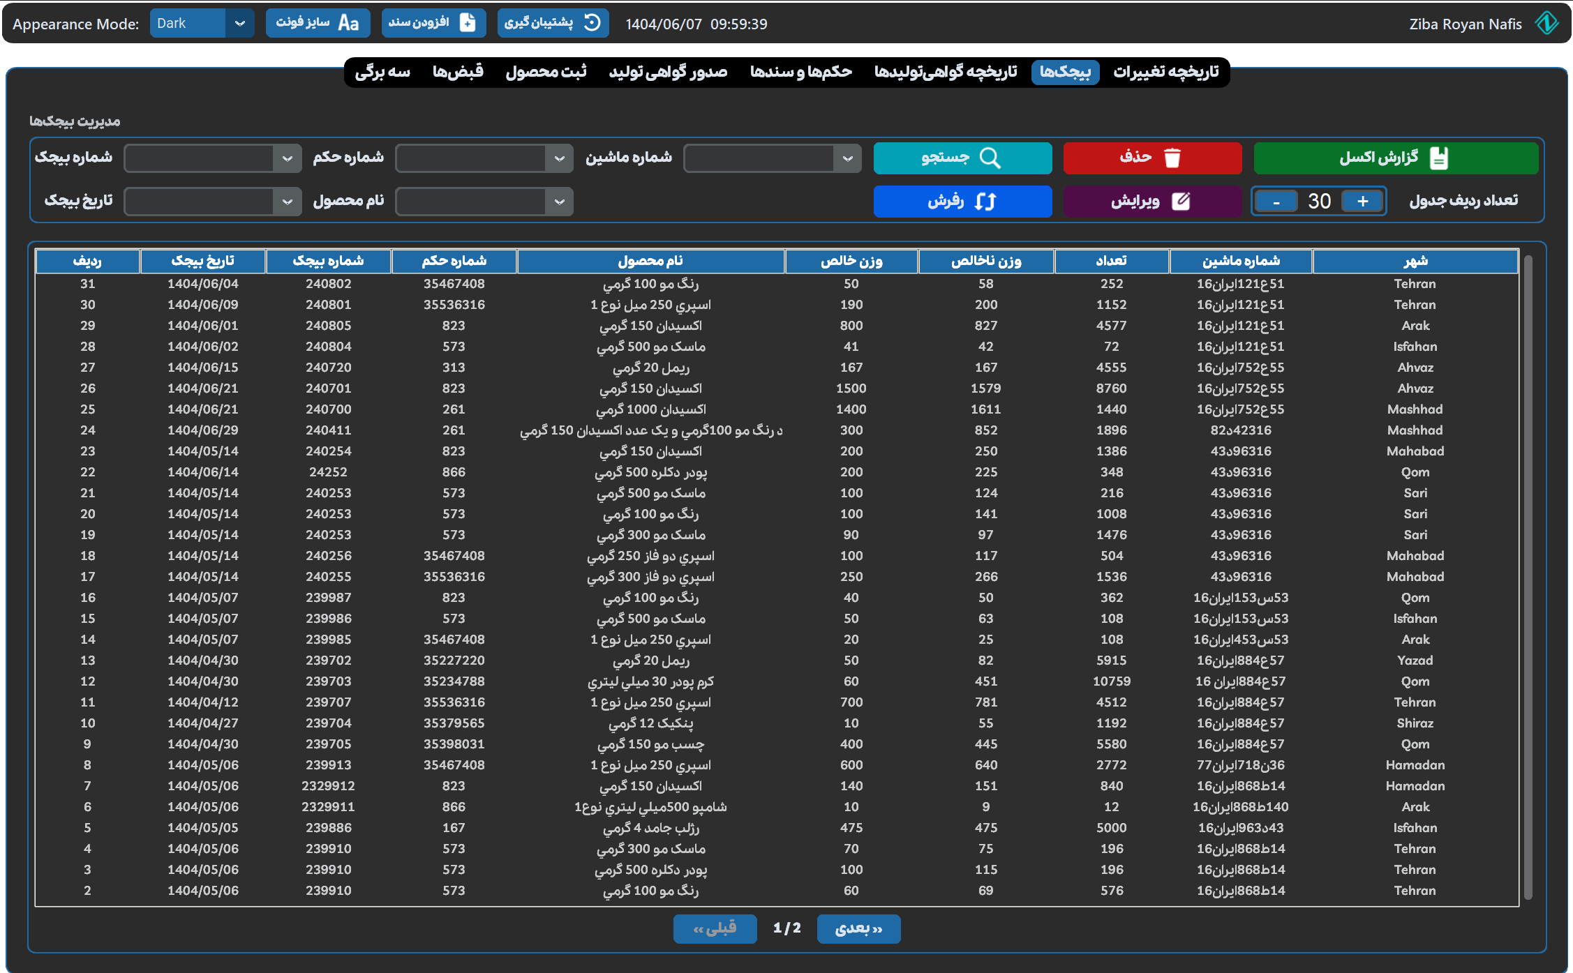Viewport: 1573px width, 973px height.
Task: Click the refresh arrows icon
Action: coord(985,202)
